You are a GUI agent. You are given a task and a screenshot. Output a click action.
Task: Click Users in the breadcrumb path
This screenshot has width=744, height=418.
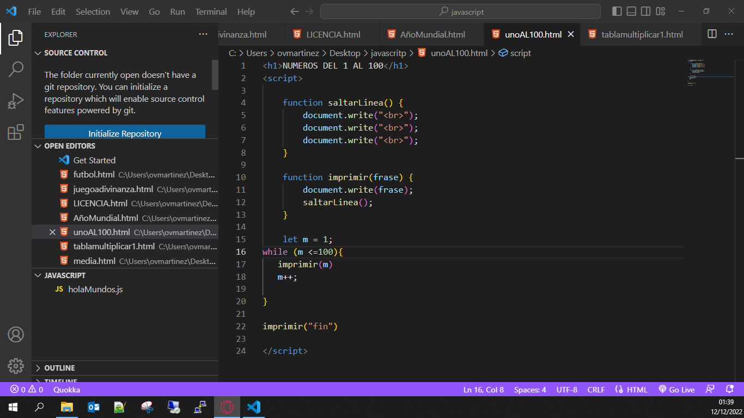[x=257, y=53]
